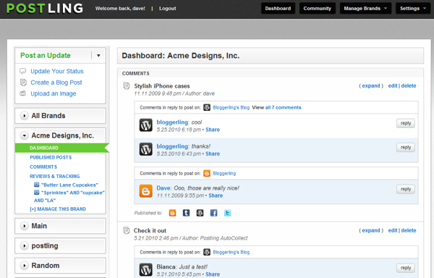Reply to Dave's comment
Screen dimensions: 434x278
click(x=406, y=189)
